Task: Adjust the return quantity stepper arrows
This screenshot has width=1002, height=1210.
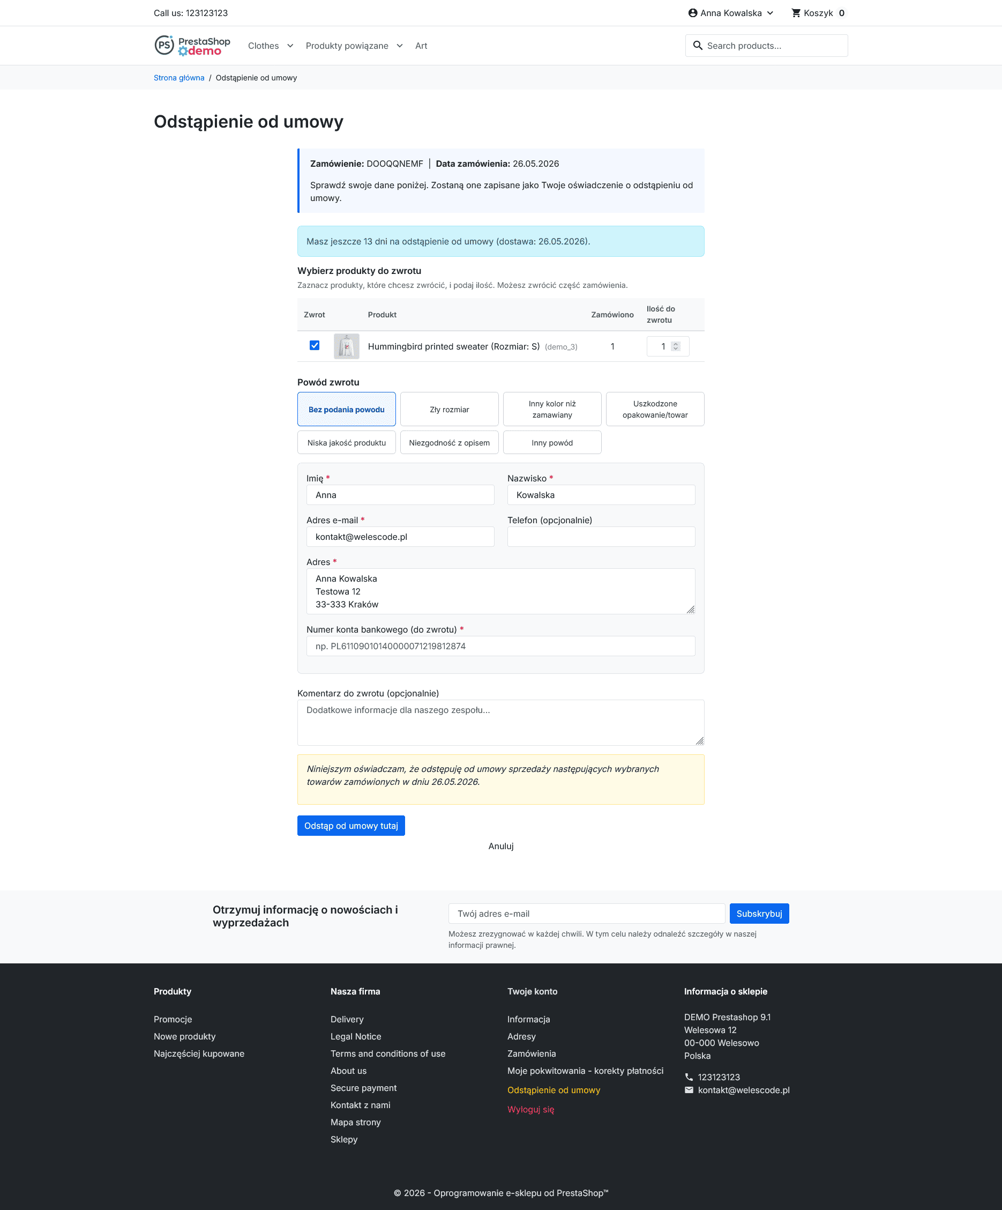Action: pyautogui.click(x=676, y=346)
